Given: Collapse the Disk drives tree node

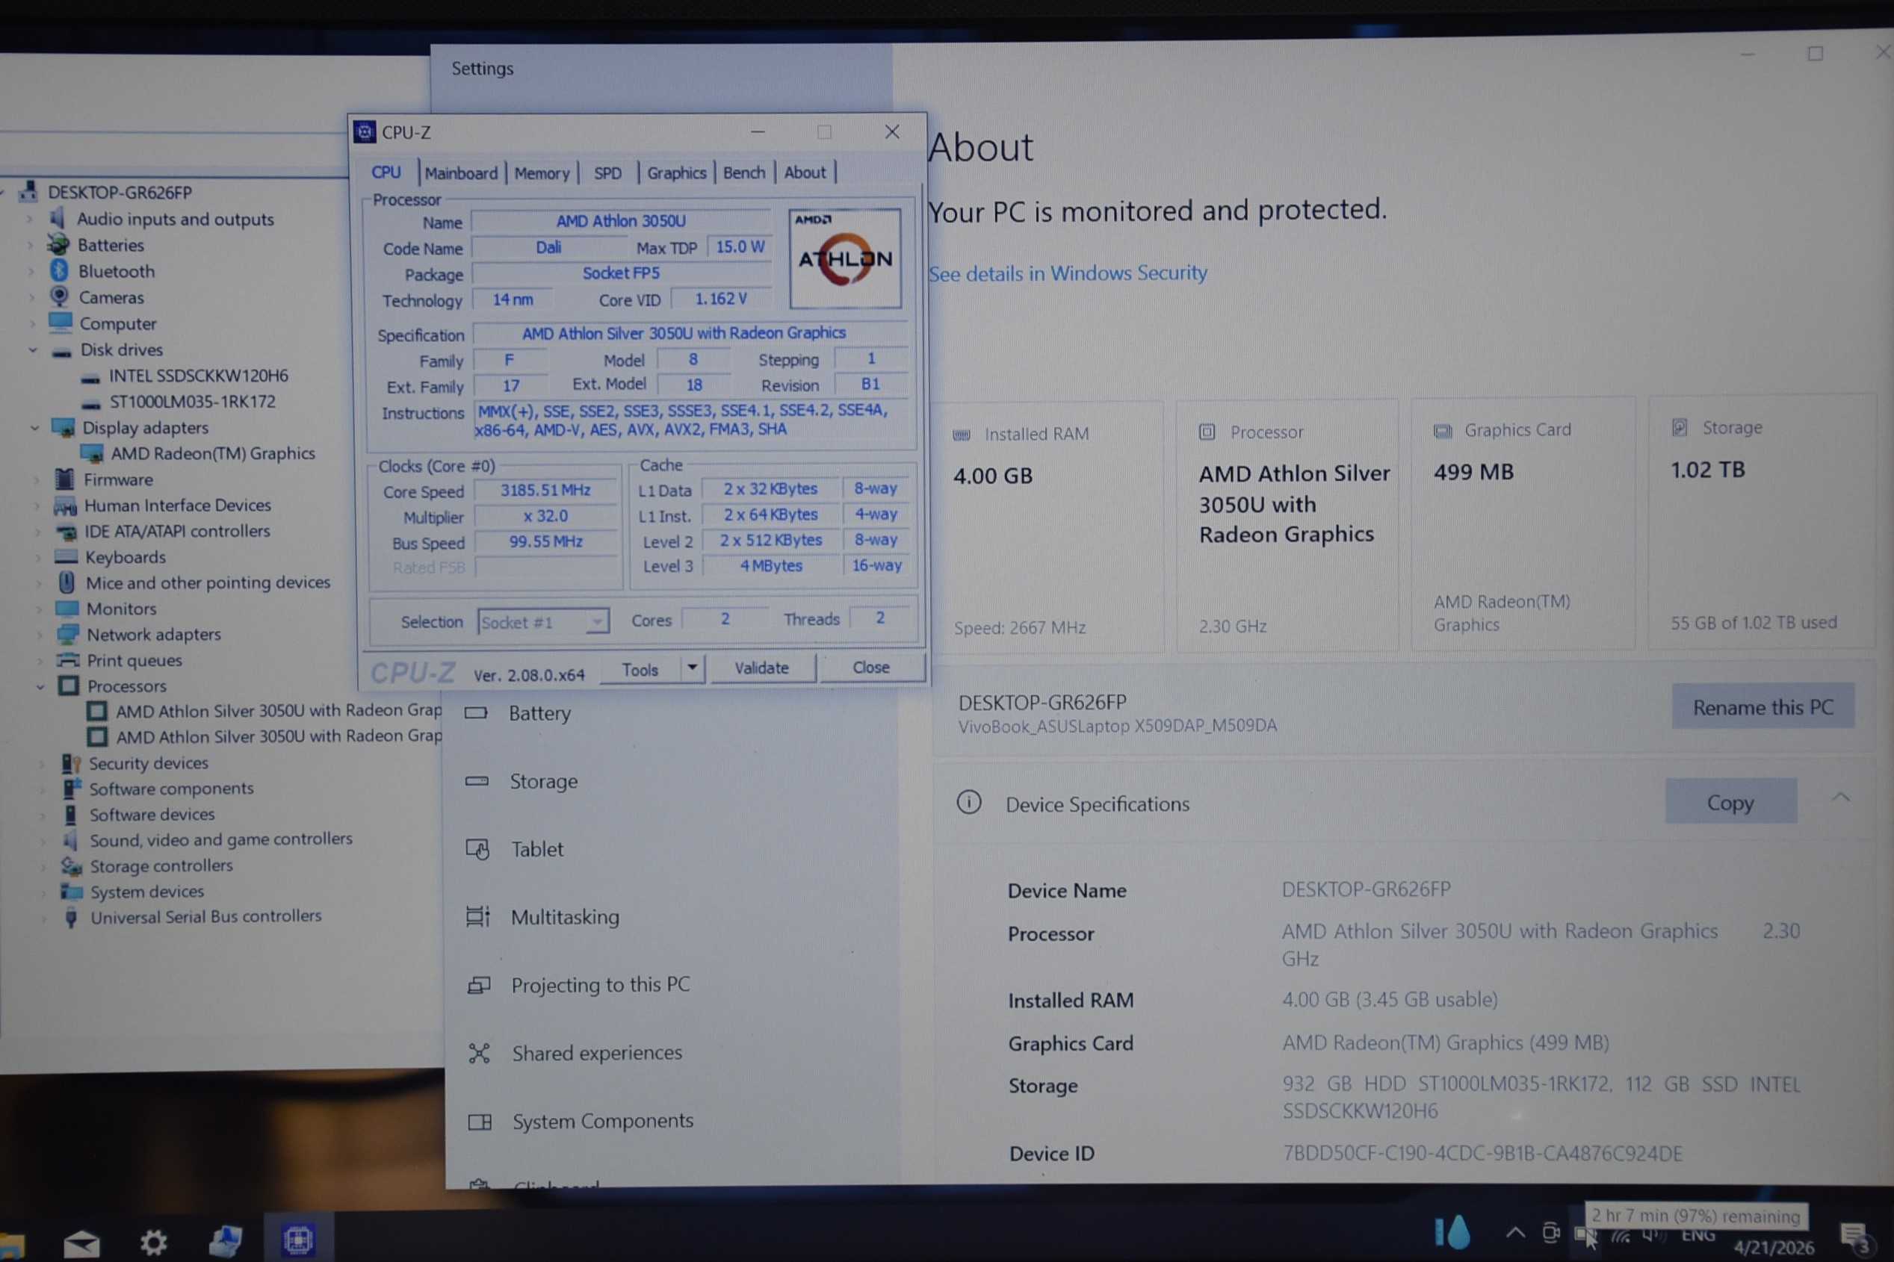Looking at the screenshot, I should (34, 350).
